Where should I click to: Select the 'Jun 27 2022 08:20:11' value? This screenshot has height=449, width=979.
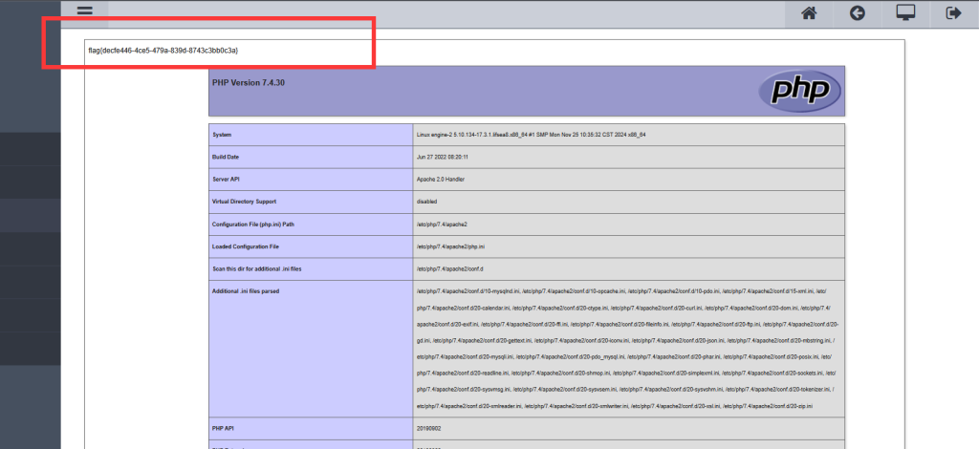point(442,157)
